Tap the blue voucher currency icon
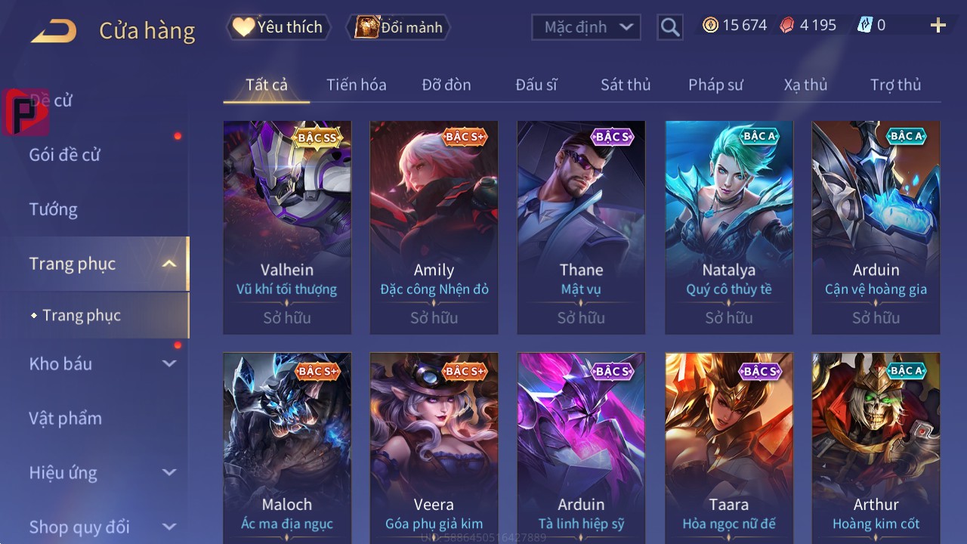Screen dimensions: 967x544 (864, 26)
